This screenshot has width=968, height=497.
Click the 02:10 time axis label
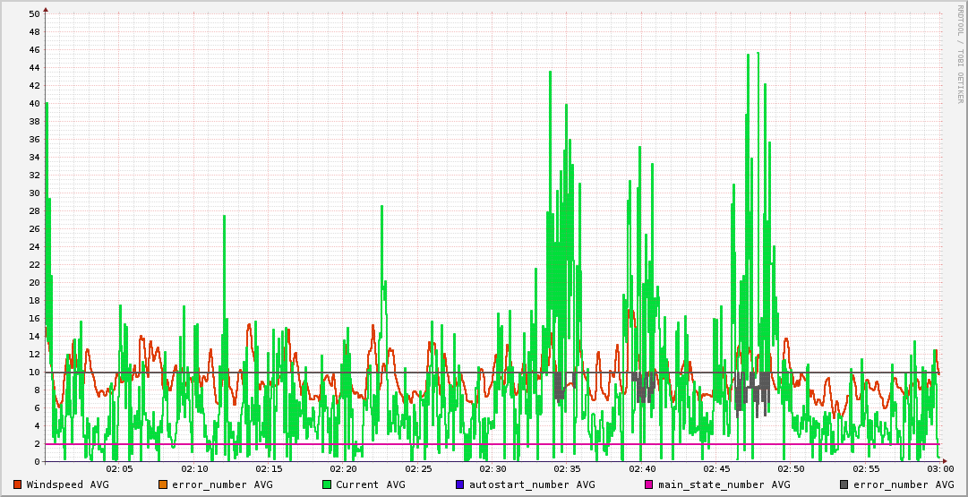tap(193, 470)
